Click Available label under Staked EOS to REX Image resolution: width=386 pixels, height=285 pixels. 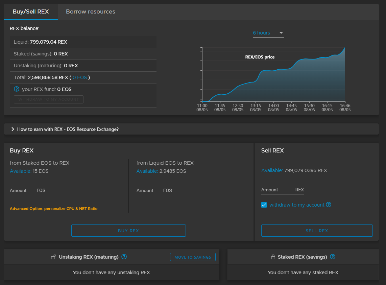[21, 171]
